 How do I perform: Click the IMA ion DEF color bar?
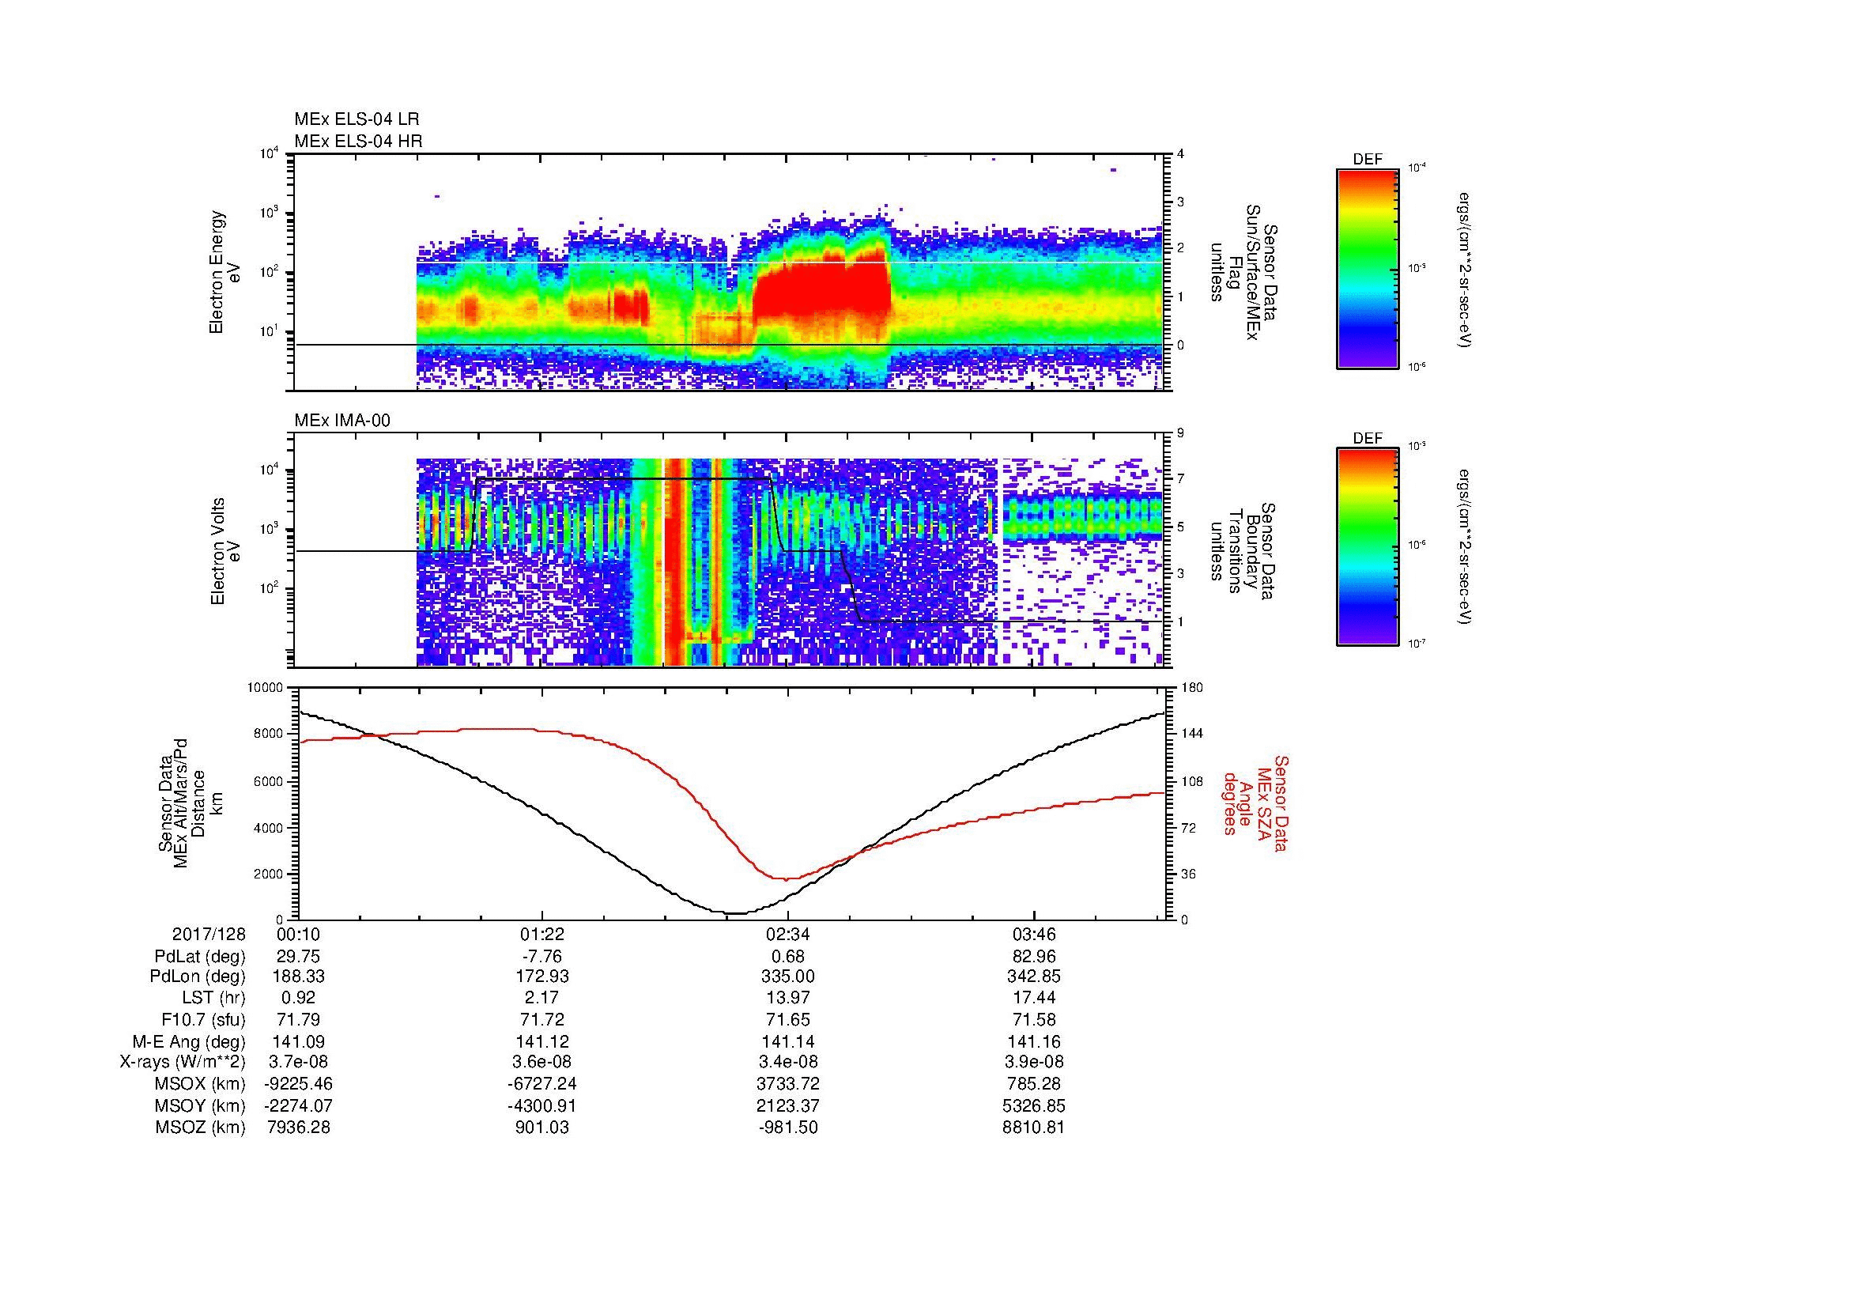coord(1368,547)
